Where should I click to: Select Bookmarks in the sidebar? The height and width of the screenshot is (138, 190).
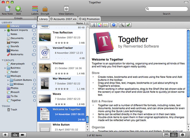pyautogui.click(x=18, y=54)
